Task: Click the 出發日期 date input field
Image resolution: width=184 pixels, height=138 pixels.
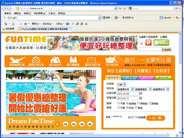Action: (x=128, y=93)
